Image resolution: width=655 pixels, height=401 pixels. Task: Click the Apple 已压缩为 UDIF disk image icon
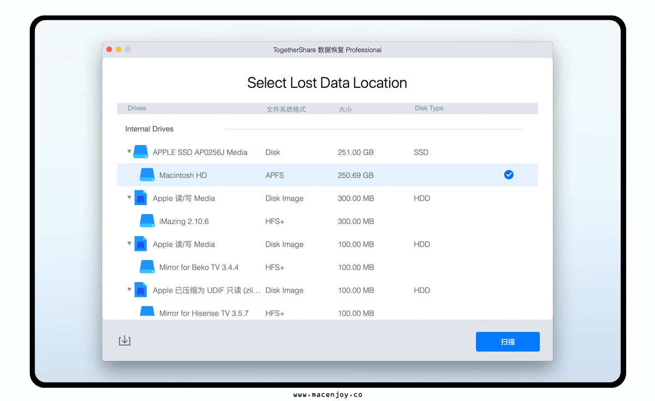(x=141, y=289)
